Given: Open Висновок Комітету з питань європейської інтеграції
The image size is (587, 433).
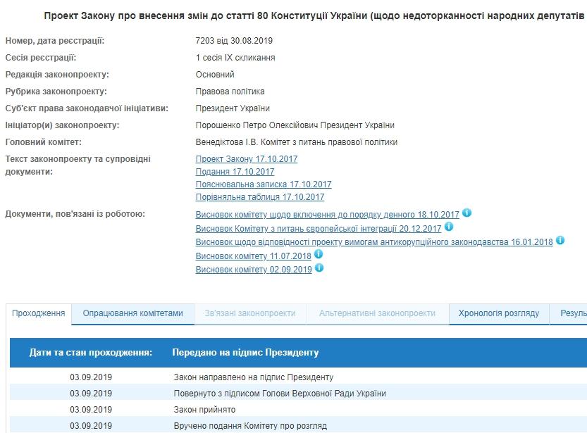Looking at the screenshot, I should pos(318,229).
